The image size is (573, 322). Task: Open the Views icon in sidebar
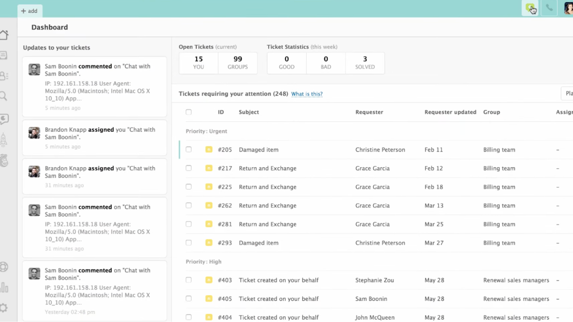pyautogui.click(x=4, y=55)
